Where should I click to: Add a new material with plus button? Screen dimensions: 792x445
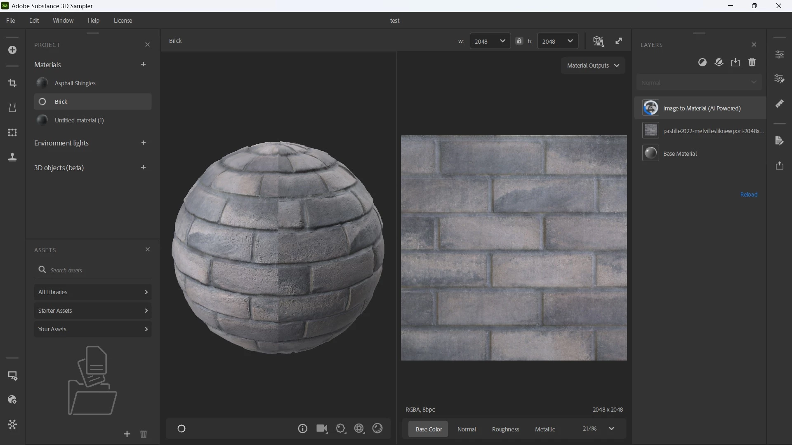pos(143,64)
